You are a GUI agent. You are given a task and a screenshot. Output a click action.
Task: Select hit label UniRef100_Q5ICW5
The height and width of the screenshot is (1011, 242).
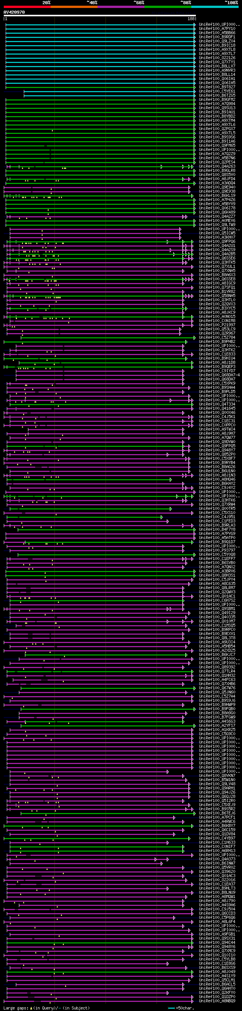tap(217, 233)
